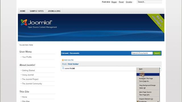
Task: Open the SAMPLE SITES navigation tab
Action: (x=37, y=11)
